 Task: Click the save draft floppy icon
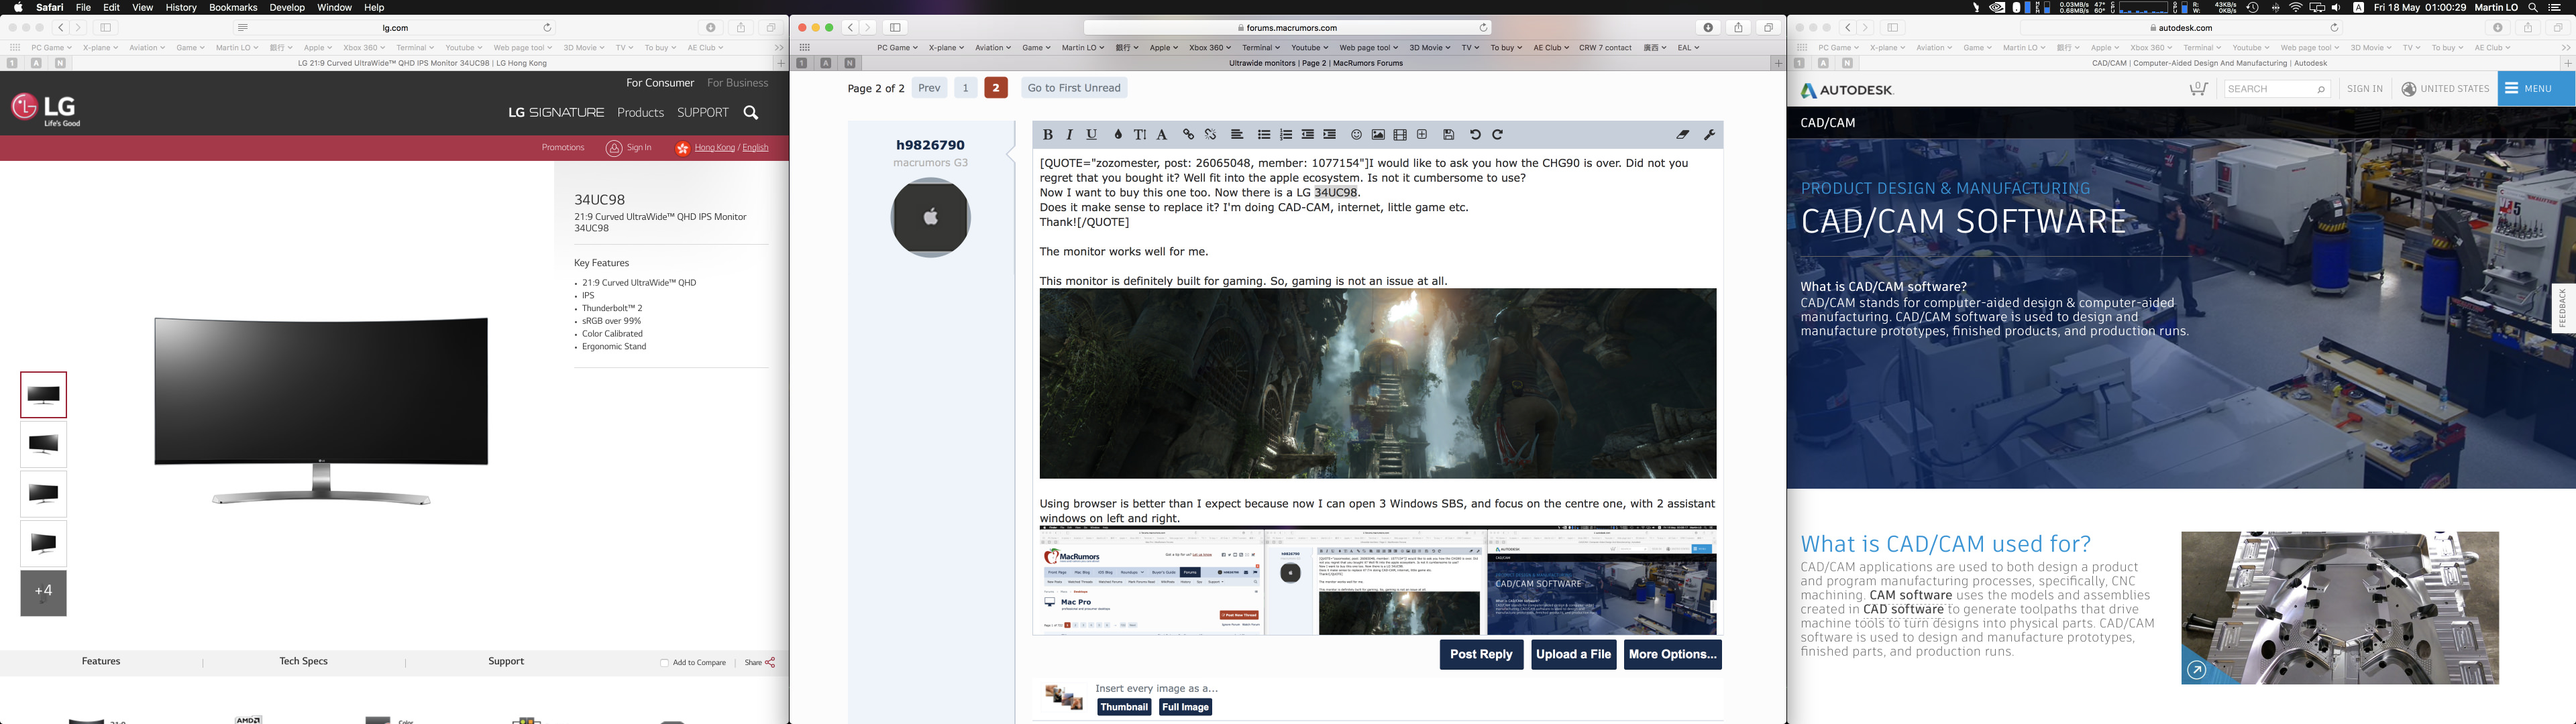click(x=1448, y=135)
